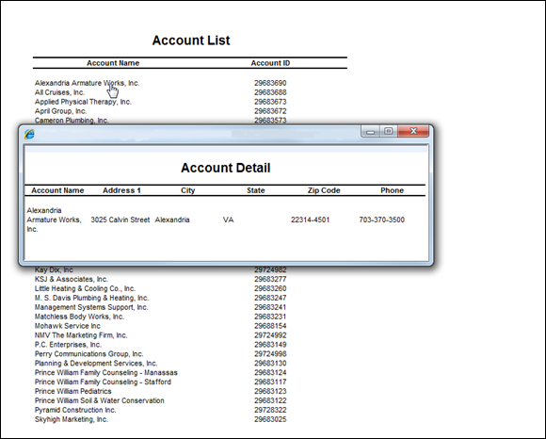546x439 pixels.
Task: Open Alexandria Armature Works, Inc. account link
Action: coord(87,83)
